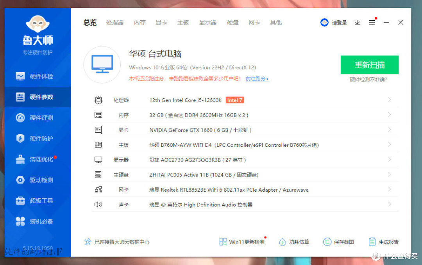Click the 显示器 monitor row icon
422x265 pixels.
[x=98, y=160]
